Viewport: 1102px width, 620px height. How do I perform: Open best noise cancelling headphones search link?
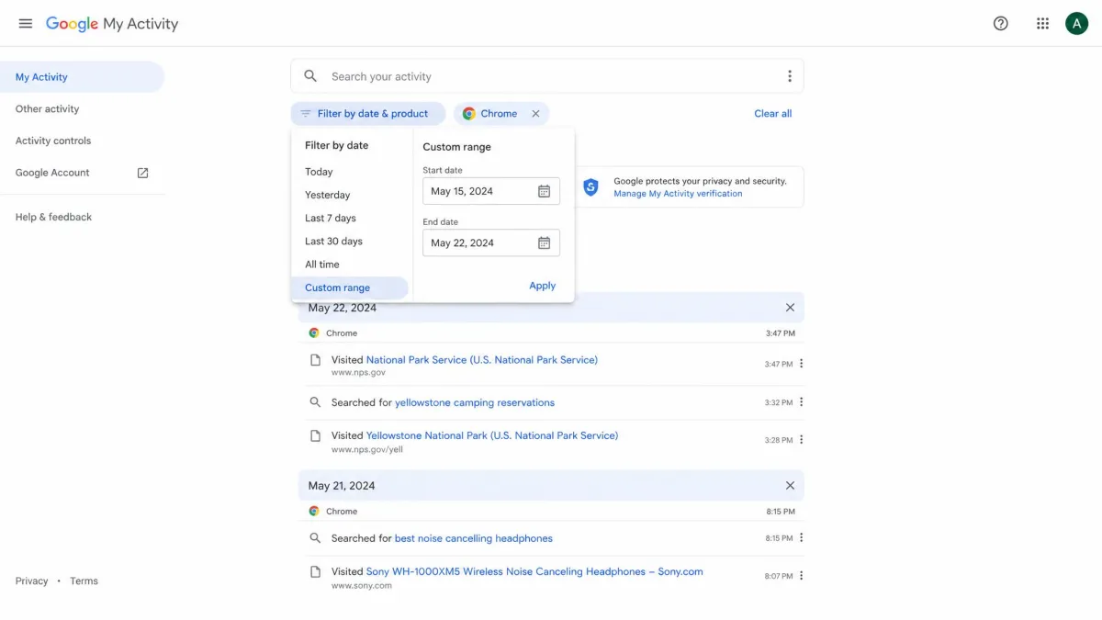[x=474, y=538]
